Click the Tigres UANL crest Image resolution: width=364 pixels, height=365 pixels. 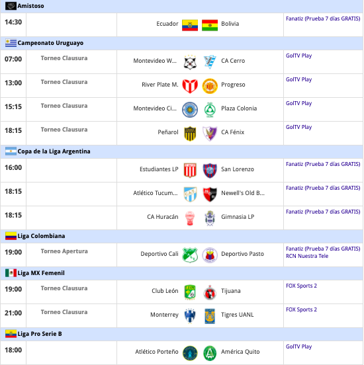[210, 316]
